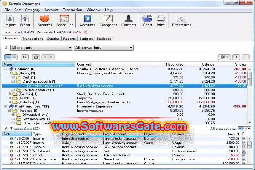
Task: Collapse the Balance (6) tree node
Action: click(x=6, y=69)
